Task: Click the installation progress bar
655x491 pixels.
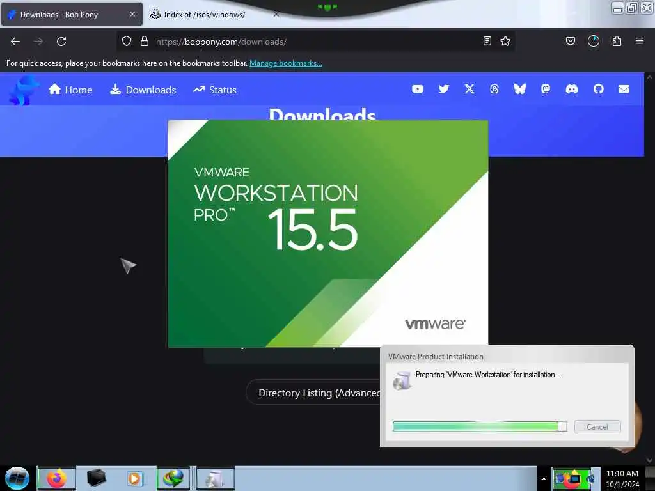Action: pyautogui.click(x=480, y=426)
